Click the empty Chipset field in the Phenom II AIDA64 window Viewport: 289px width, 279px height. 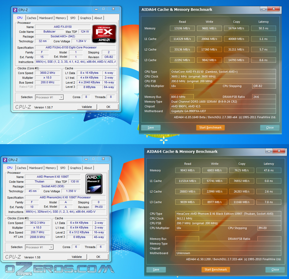228,248
